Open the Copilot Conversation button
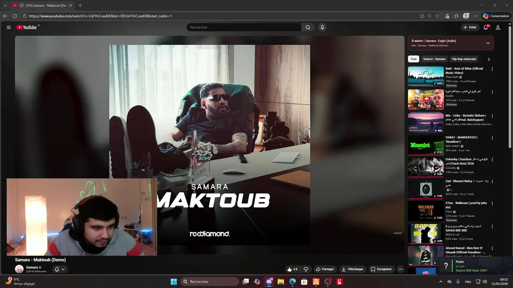Screen dimensions: 513x288 point(496,16)
